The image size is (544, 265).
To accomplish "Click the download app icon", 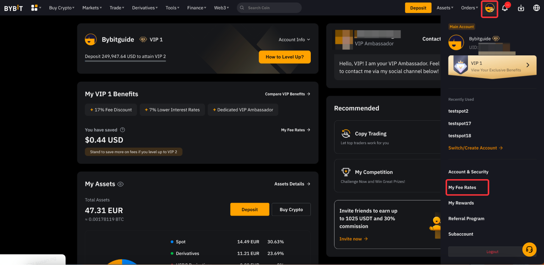I will click(x=521, y=8).
